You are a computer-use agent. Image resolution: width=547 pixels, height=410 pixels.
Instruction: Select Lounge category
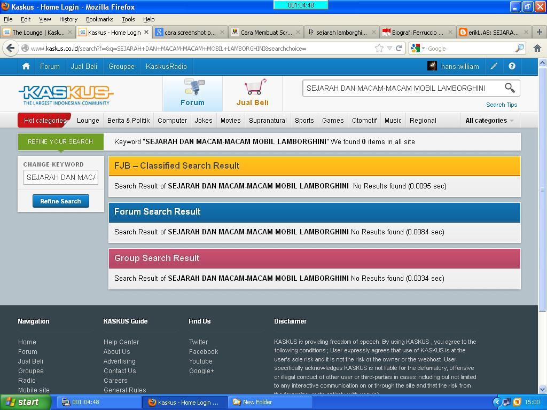tap(88, 121)
